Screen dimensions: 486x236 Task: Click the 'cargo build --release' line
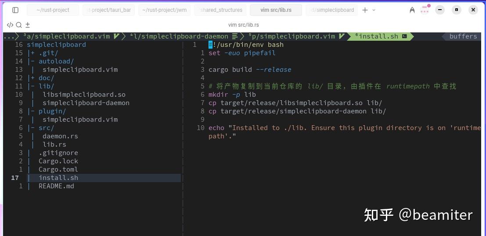[250, 70]
